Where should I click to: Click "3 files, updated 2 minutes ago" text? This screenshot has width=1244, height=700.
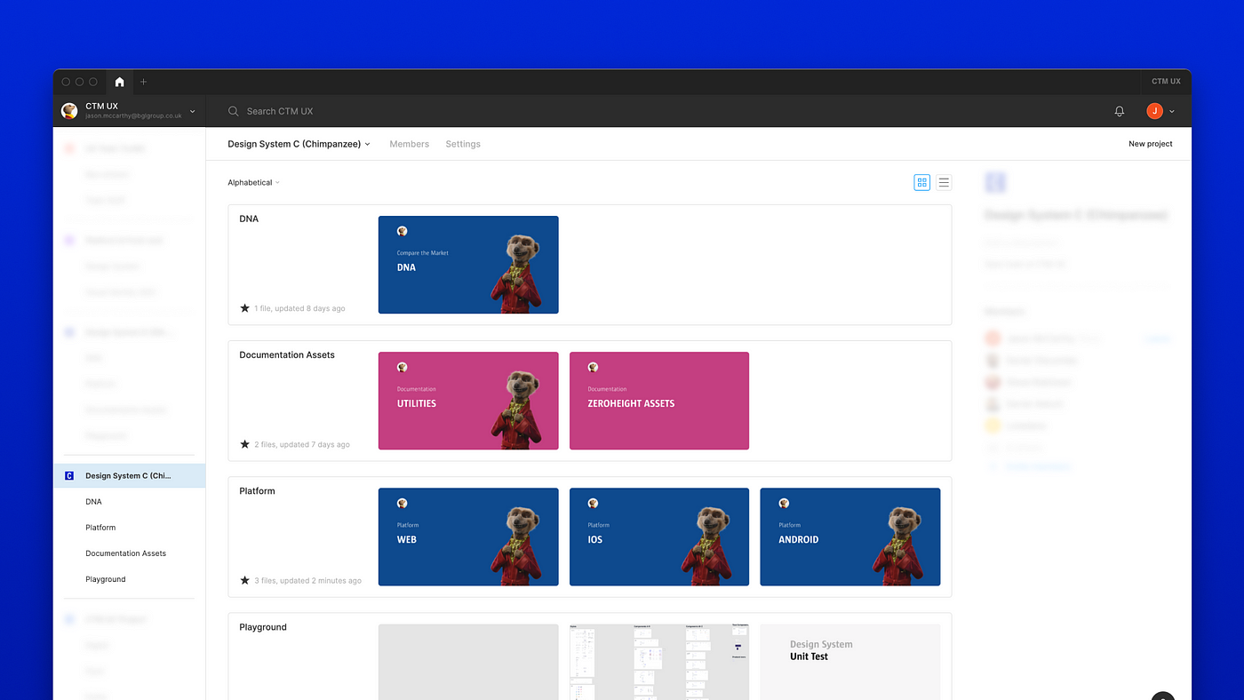pyautogui.click(x=307, y=580)
